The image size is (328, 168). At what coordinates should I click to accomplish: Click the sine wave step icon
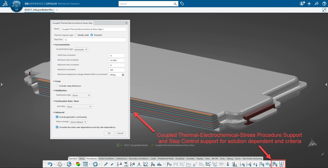point(169,165)
